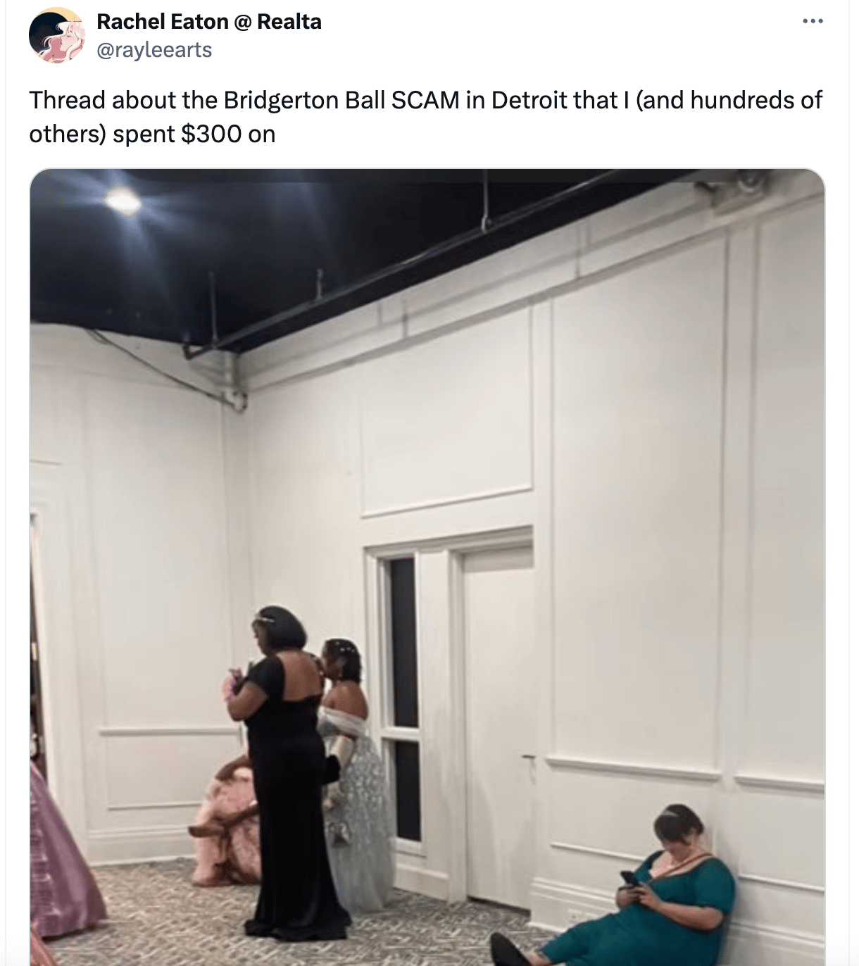Click the person in pink ruffled dress on floor

[224, 820]
